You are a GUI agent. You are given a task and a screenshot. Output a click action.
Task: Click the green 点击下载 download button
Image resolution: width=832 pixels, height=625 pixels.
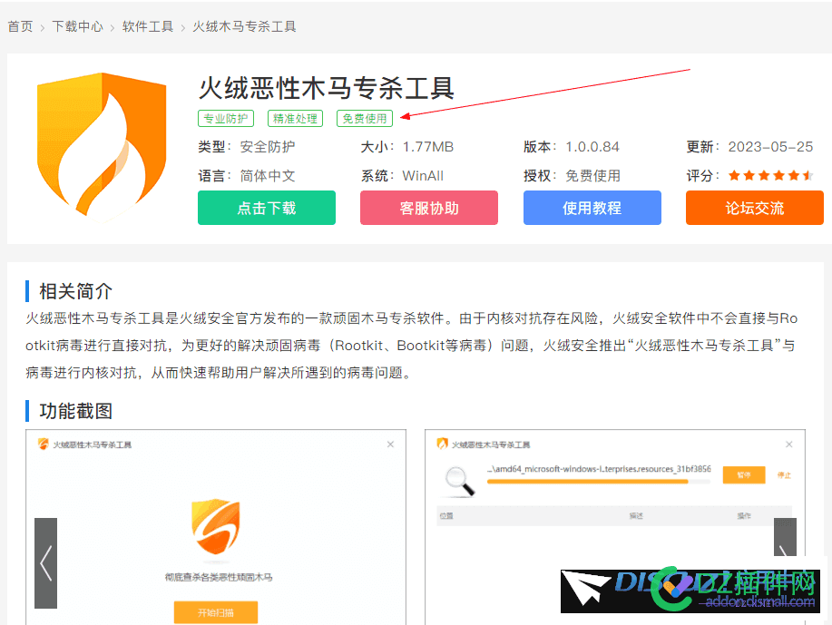pyautogui.click(x=266, y=208)
